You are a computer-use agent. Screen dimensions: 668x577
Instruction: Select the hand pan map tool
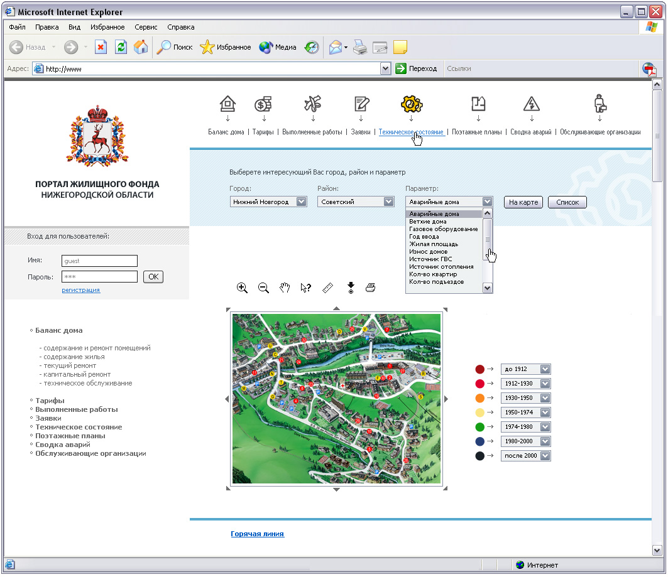point(285,288)
